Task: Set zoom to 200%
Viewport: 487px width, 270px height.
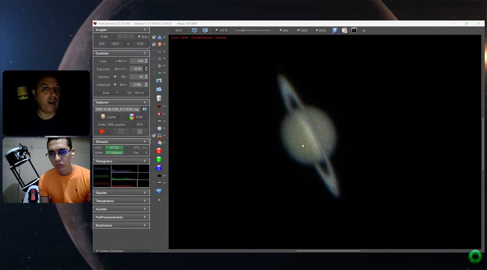Action: [x=321, y=31]
